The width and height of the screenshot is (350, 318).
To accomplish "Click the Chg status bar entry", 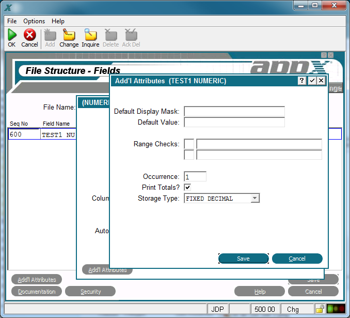I will tap(297, 309).
